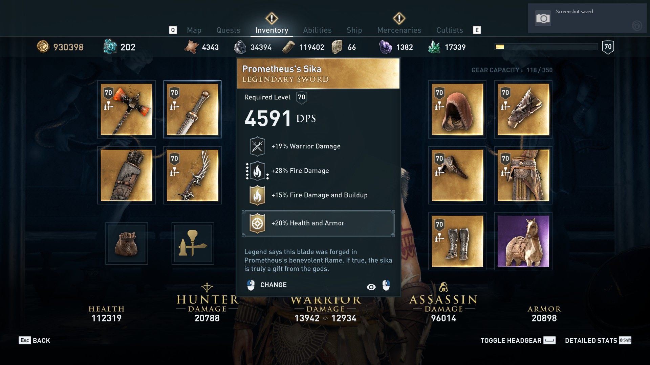
Task: Switch to the Abilities tab
Action: [x=317, y=30]
